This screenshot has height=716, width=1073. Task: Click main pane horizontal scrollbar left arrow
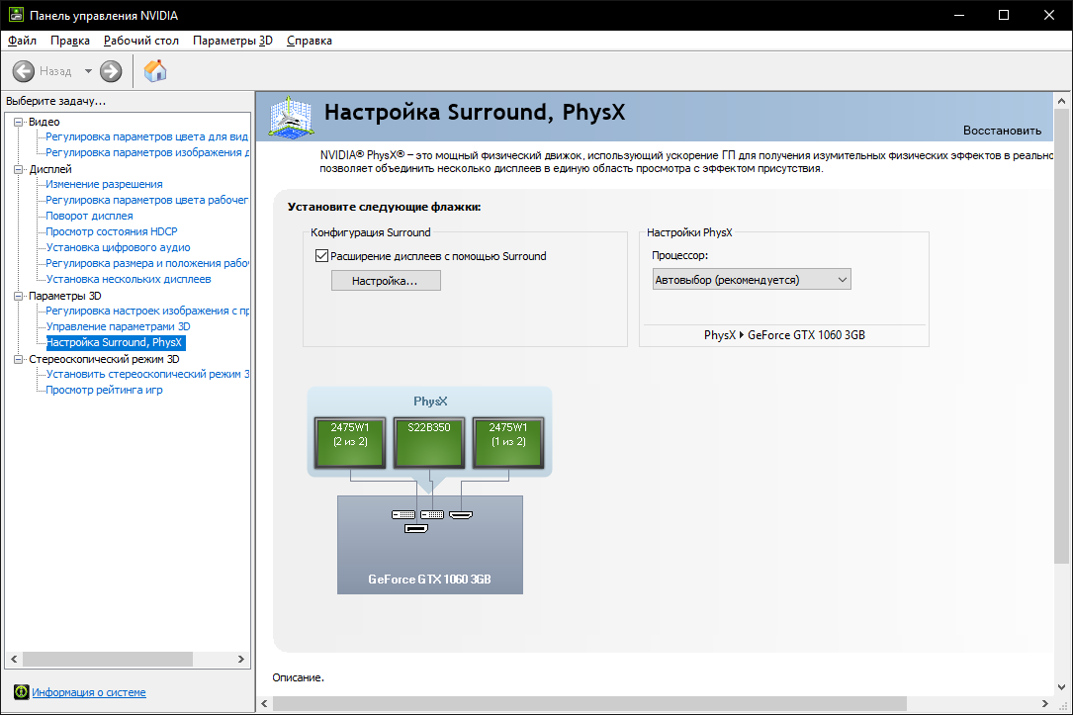click(265, 704)
